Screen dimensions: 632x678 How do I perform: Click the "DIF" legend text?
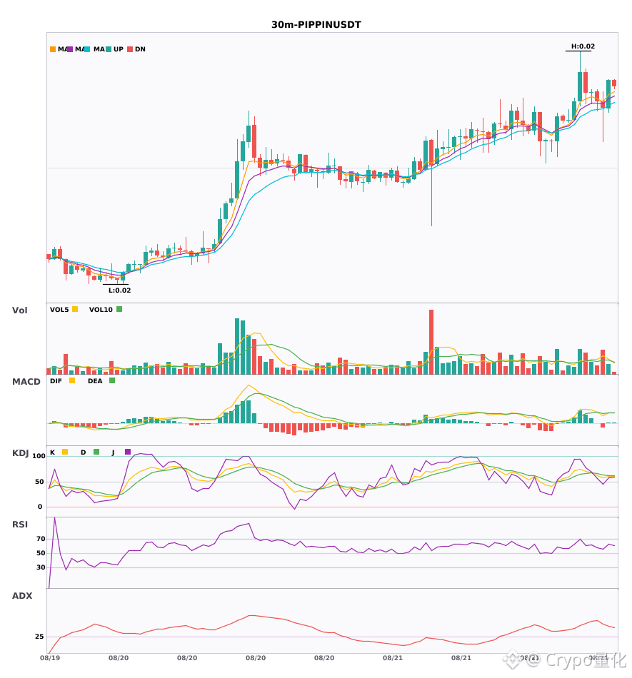click(56, 381)
